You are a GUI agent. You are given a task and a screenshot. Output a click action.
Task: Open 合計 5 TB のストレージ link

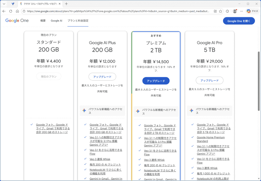pos(214,128)
